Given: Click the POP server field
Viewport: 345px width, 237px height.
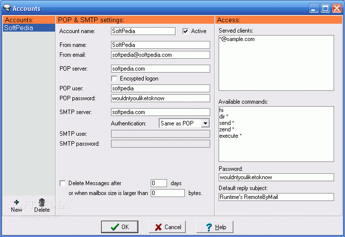Looking at the screenshot, I should click(x=161, y=69).
